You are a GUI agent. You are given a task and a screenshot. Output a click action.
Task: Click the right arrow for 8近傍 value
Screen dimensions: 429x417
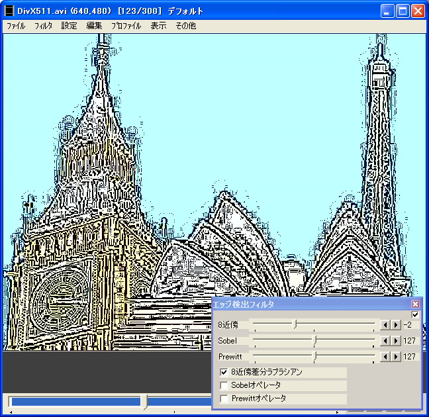coord(395,324)
